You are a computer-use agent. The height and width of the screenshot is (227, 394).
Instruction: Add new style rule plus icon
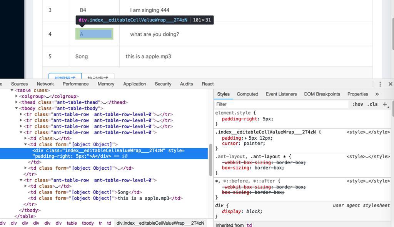click(385, 104)
